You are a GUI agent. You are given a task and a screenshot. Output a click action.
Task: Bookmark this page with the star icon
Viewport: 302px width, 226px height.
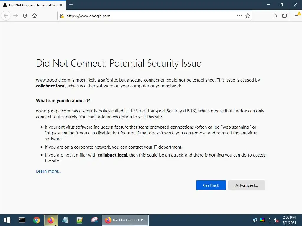[248, 16]
